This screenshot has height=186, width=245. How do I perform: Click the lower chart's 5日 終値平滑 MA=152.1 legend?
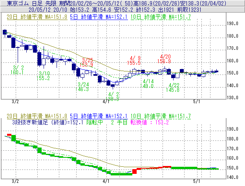(99, 116)
